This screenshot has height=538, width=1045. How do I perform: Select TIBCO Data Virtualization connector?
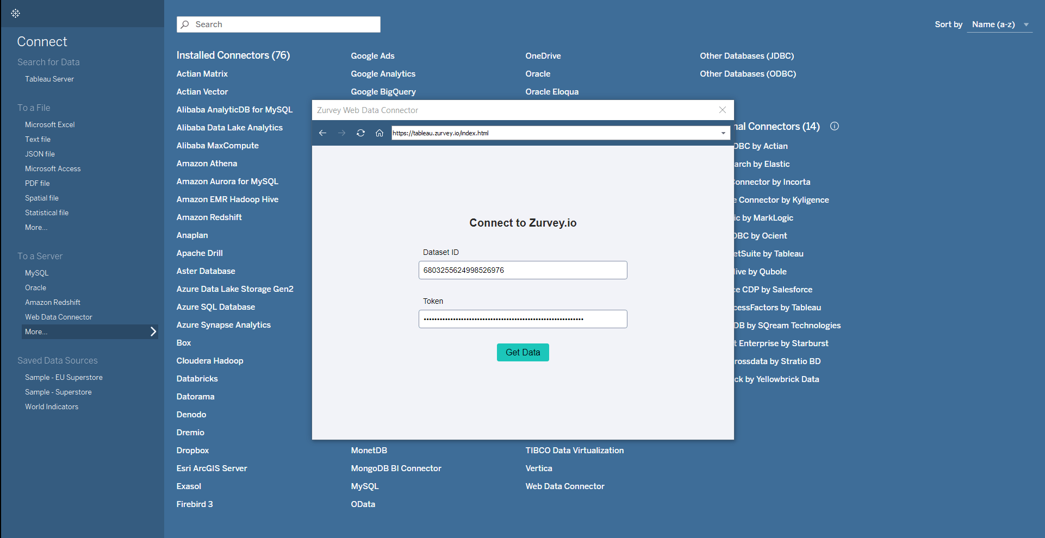[575, 451]
